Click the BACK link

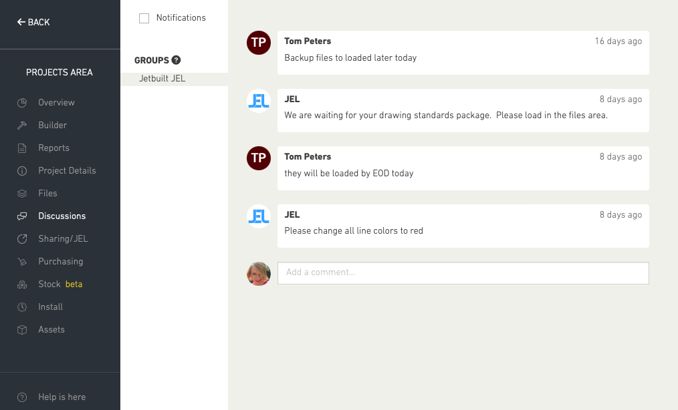(33, 22)
